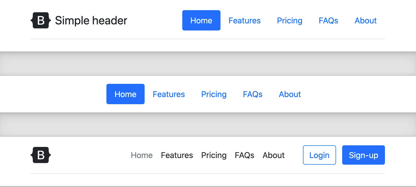
Task: Click About link in the bottom header
Action: [x=273, y=155]
